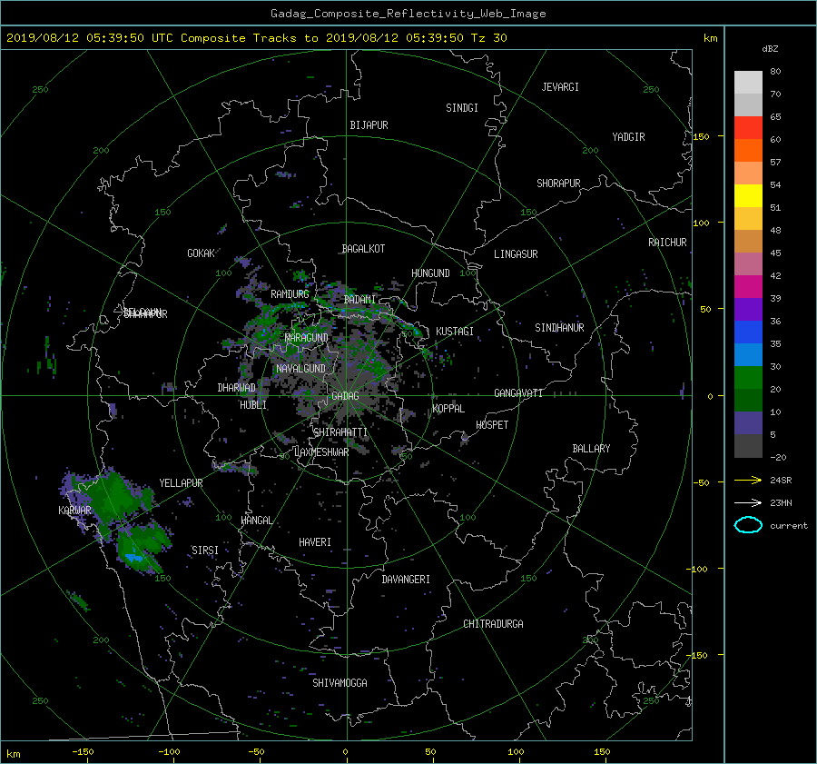The height and width of the screenshot is (764, 817).
Task: Click the yellow 24SR arrow legend icon
Action: click(x=748, y=480)
